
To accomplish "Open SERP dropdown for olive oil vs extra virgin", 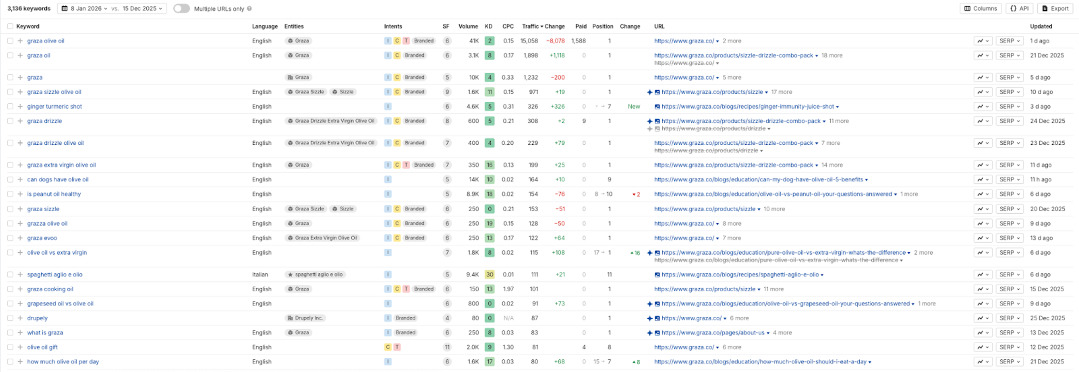I will pos(1010,253).
